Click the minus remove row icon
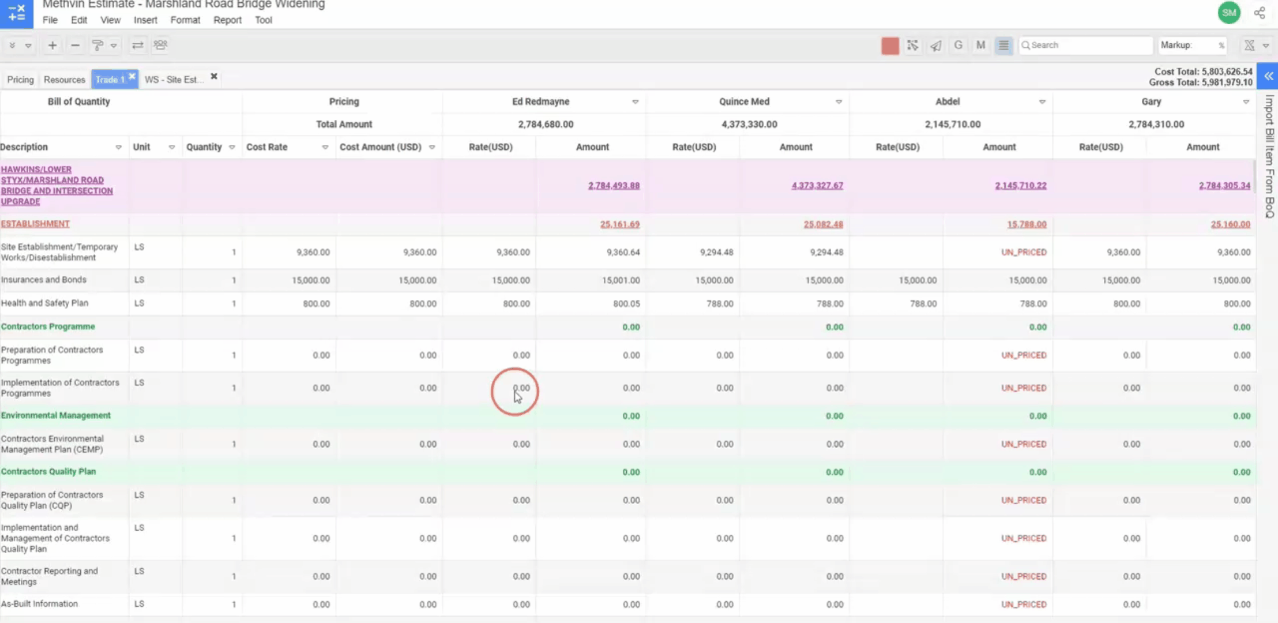The height and width of the screenshot is (623, 1278). click(x=75, y=45)
